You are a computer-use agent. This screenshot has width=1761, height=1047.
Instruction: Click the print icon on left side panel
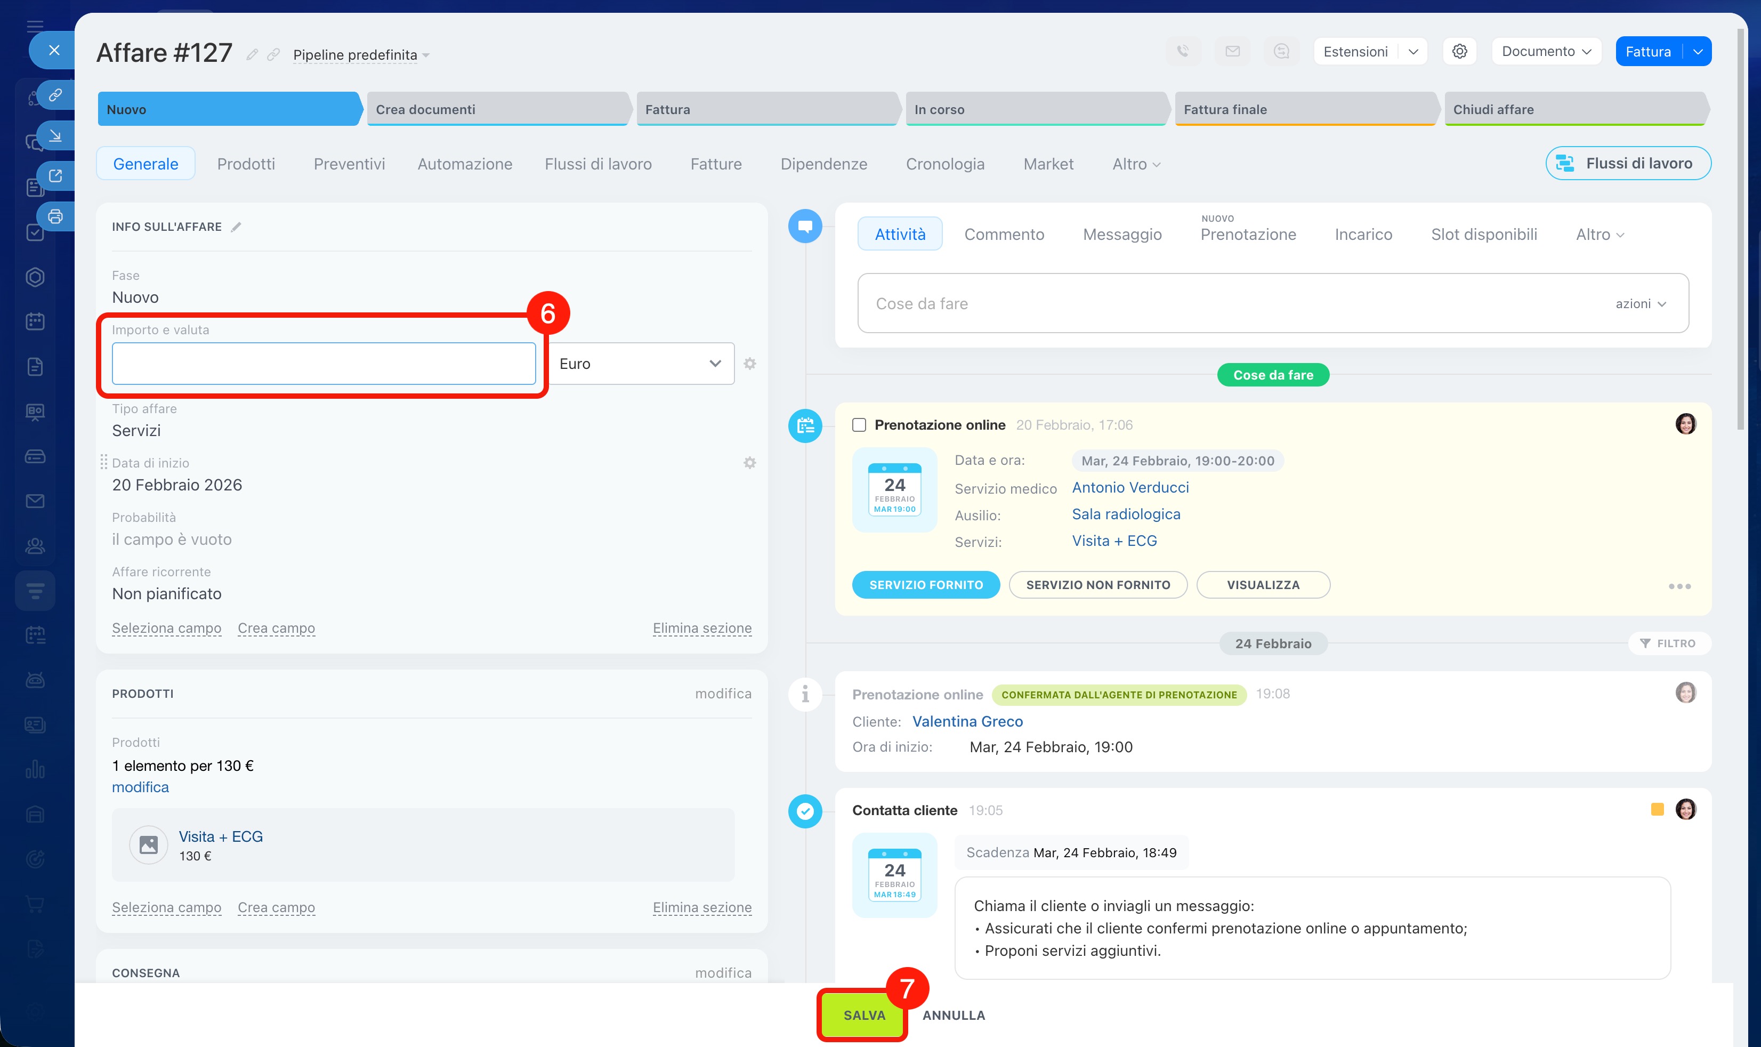point(56,216)
